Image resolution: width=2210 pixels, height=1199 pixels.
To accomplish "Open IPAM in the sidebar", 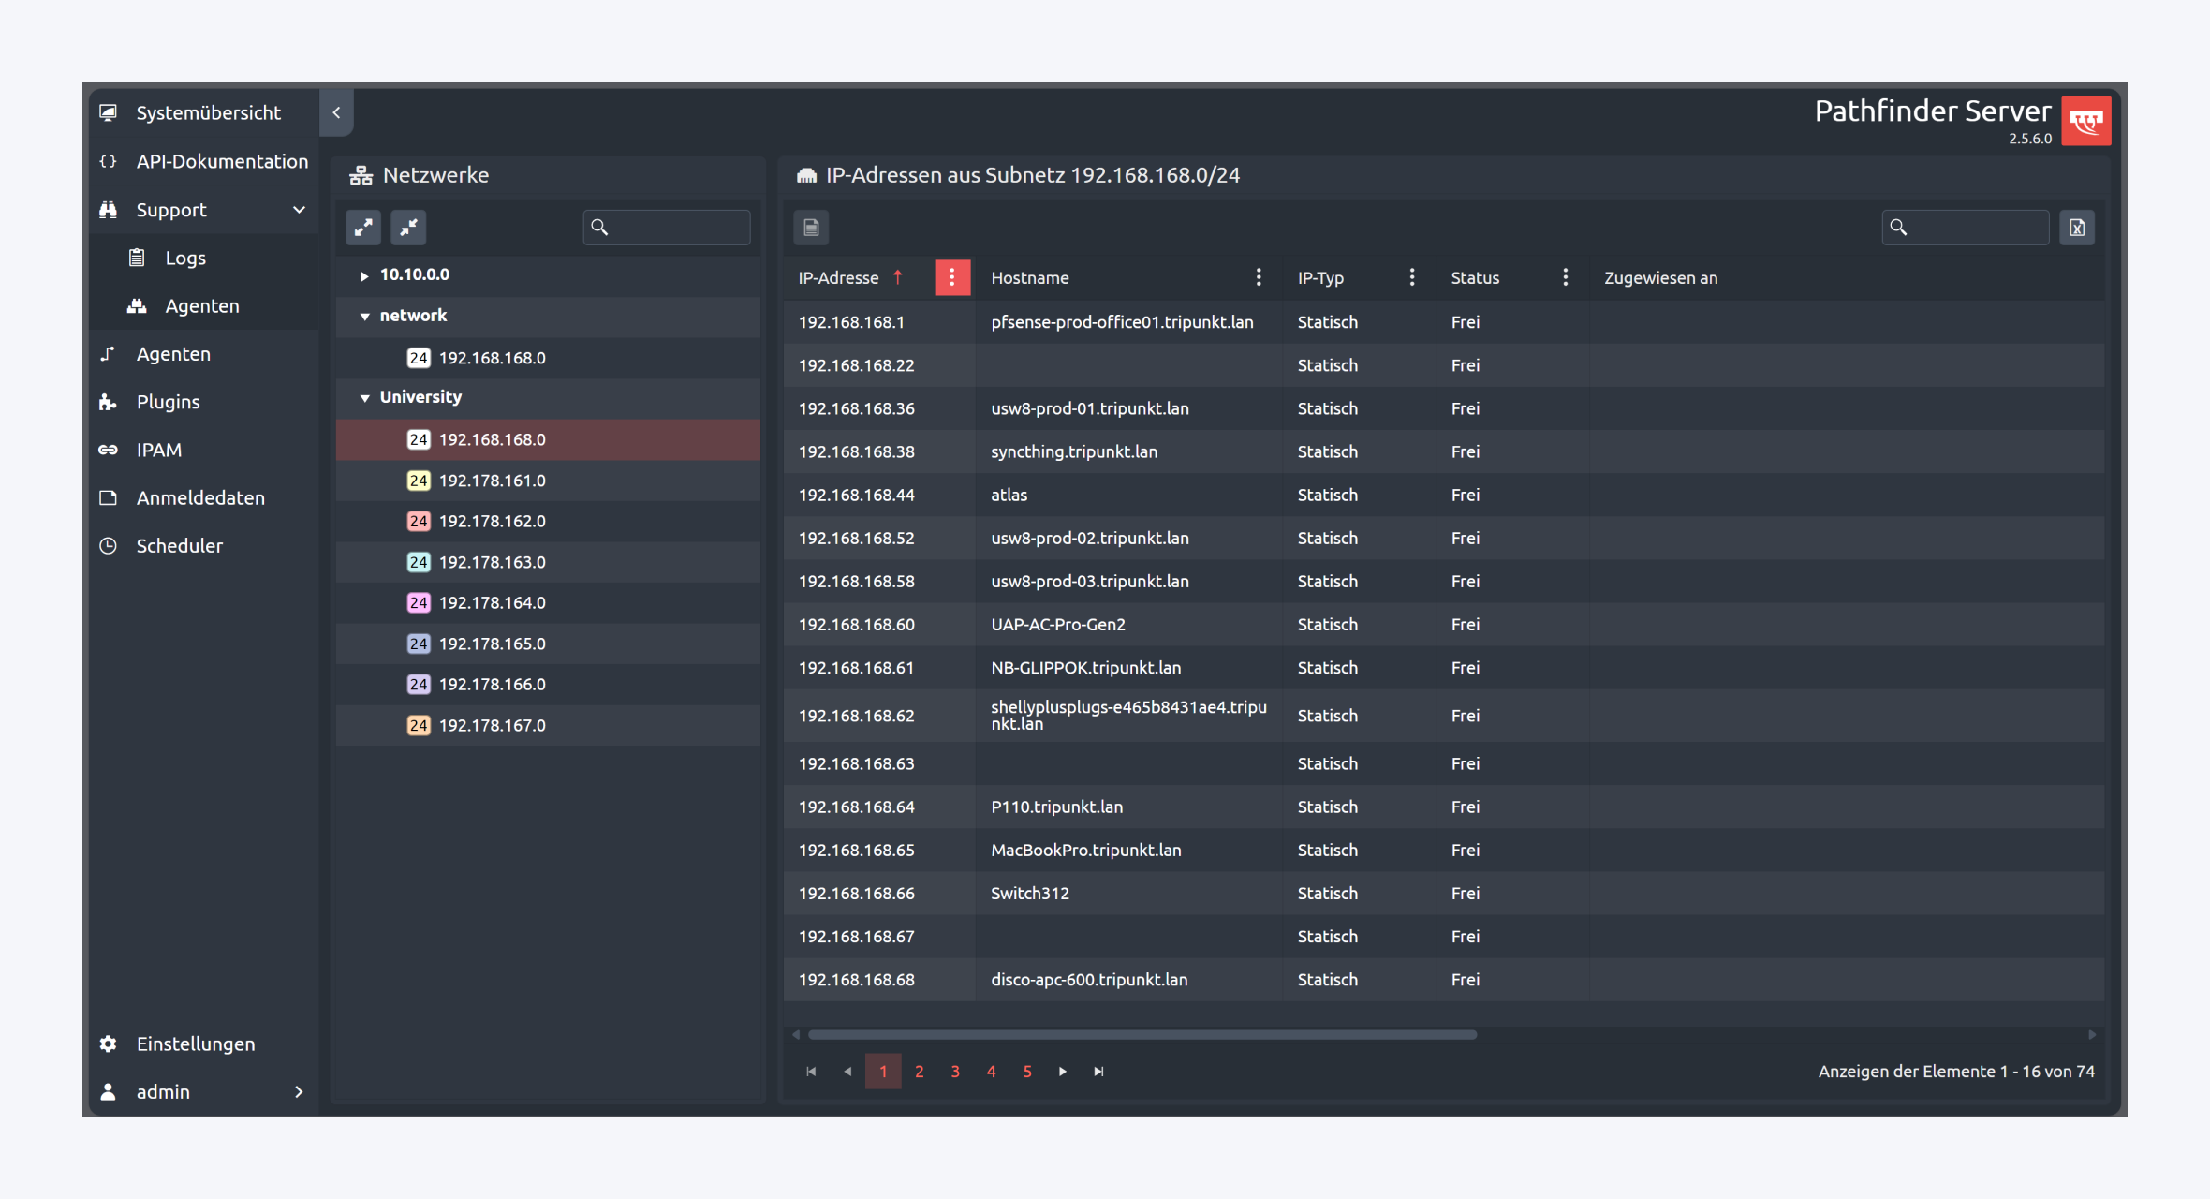I will coord(159,450).
